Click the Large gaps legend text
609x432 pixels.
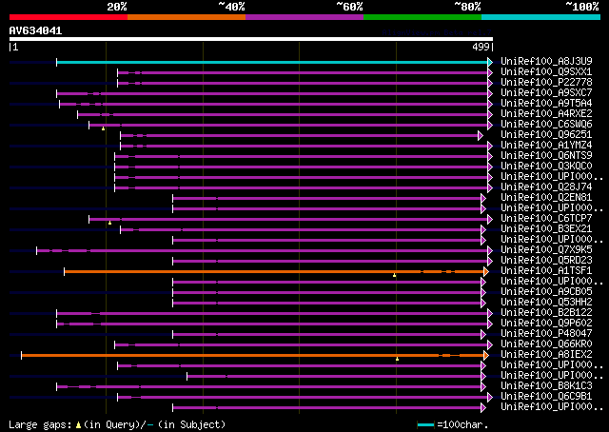[40, 424]
